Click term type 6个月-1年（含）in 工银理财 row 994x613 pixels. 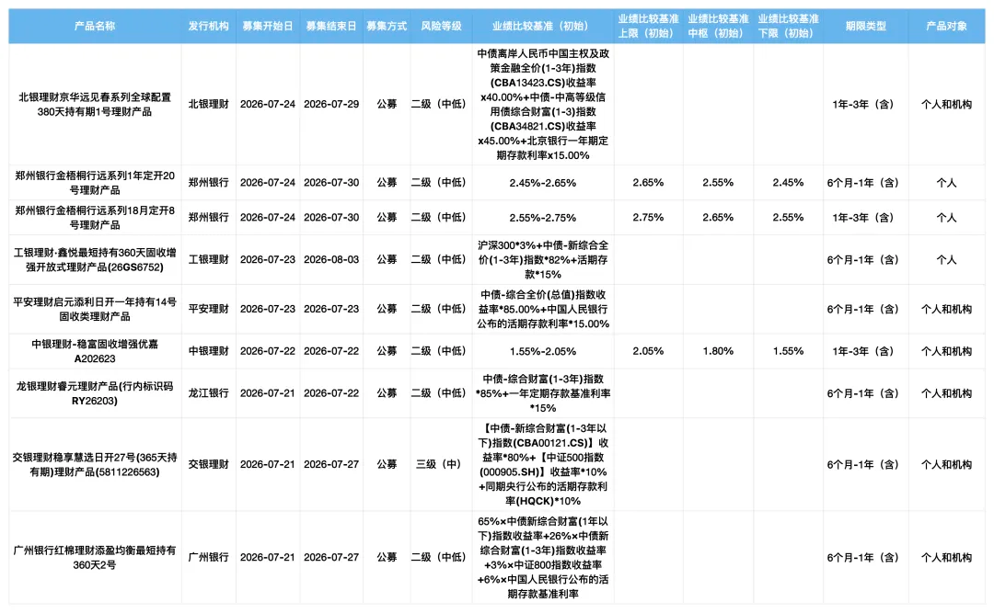[x=865, y=260]
